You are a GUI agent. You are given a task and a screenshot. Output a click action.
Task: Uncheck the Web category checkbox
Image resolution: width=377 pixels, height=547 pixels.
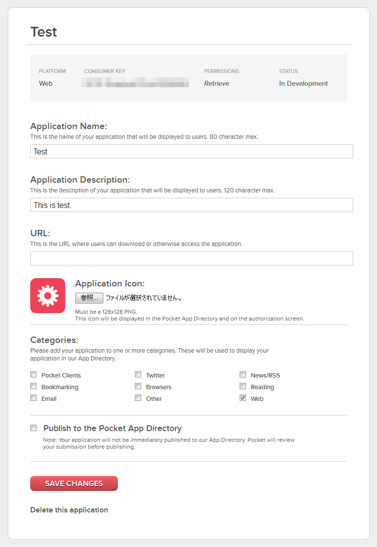tap(243, 397)
